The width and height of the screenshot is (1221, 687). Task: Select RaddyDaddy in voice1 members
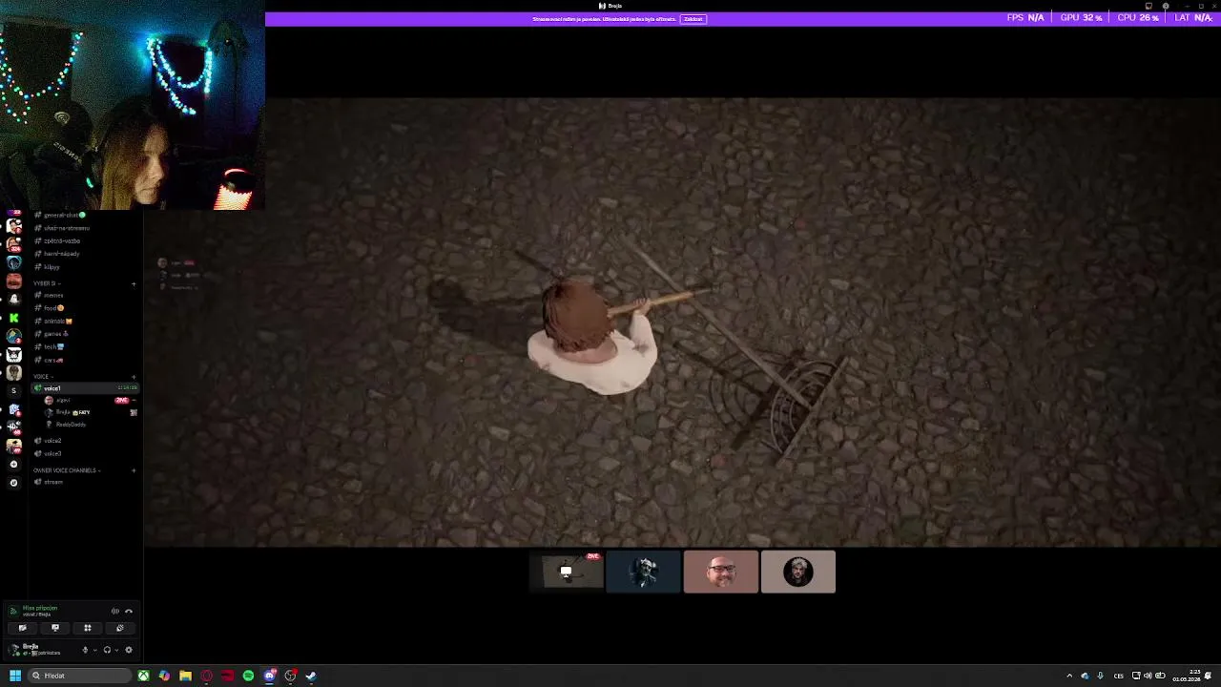click(x=70, y=425)
